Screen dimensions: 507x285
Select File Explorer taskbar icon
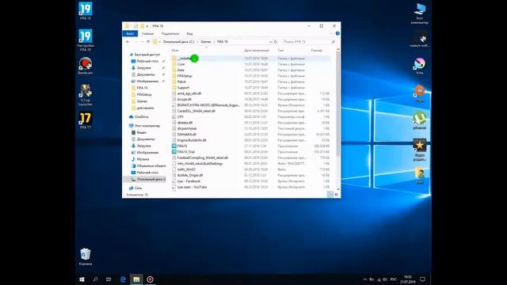(136, 279)
